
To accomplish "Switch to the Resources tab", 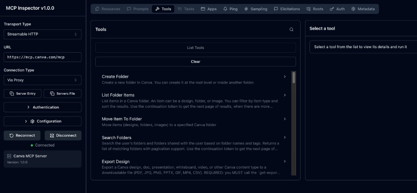I will click(x=108, y=9).
